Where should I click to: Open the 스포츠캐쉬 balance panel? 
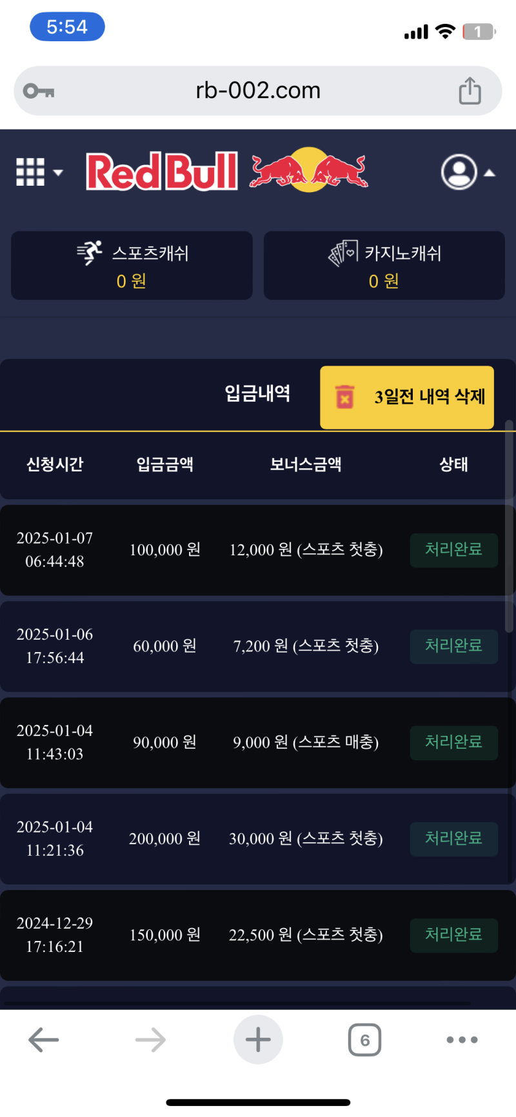pos(132,266)
